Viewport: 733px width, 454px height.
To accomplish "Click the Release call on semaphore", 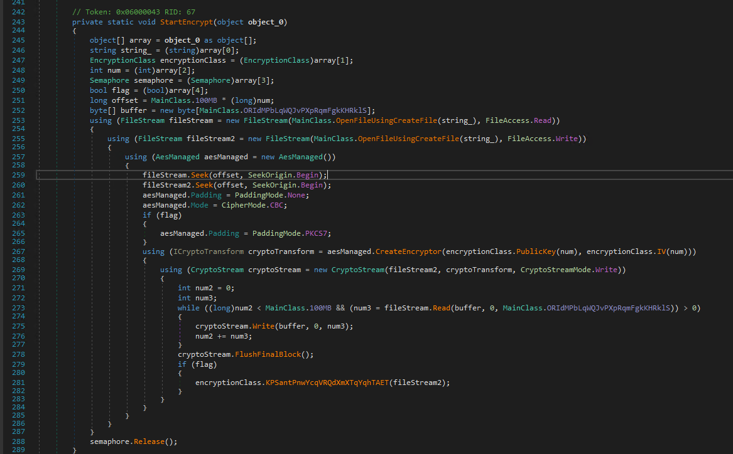I will click(x=149, y=442).
